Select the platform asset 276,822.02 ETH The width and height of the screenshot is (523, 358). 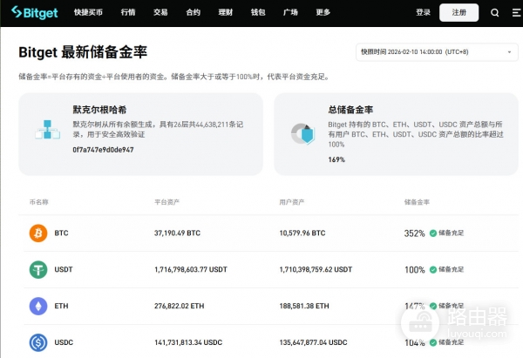tap(179, 306)
